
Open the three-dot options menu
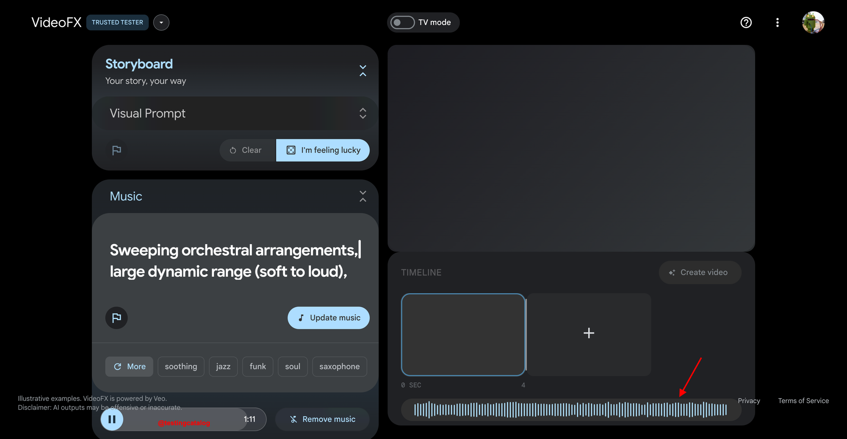coord(778,22)
